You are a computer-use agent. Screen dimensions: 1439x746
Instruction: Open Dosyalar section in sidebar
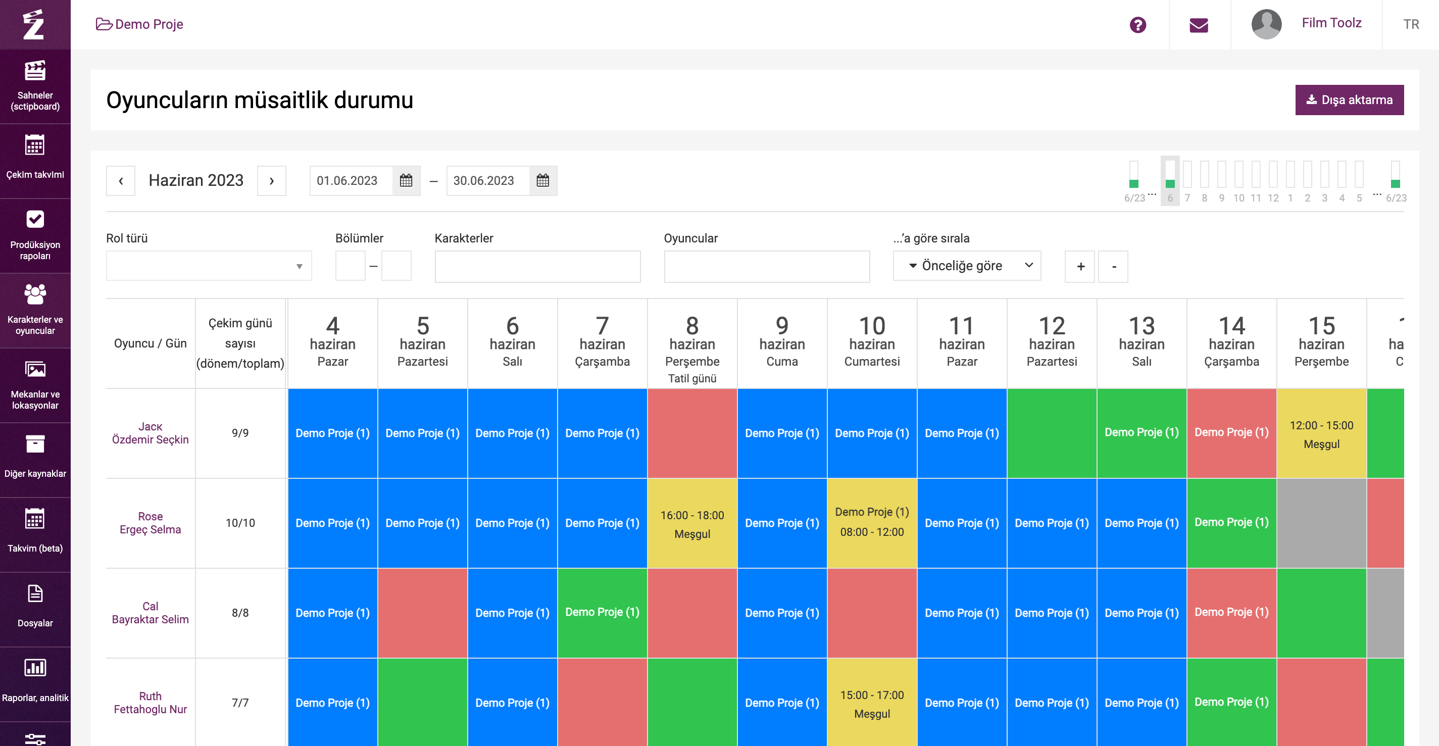click(35, 610)
